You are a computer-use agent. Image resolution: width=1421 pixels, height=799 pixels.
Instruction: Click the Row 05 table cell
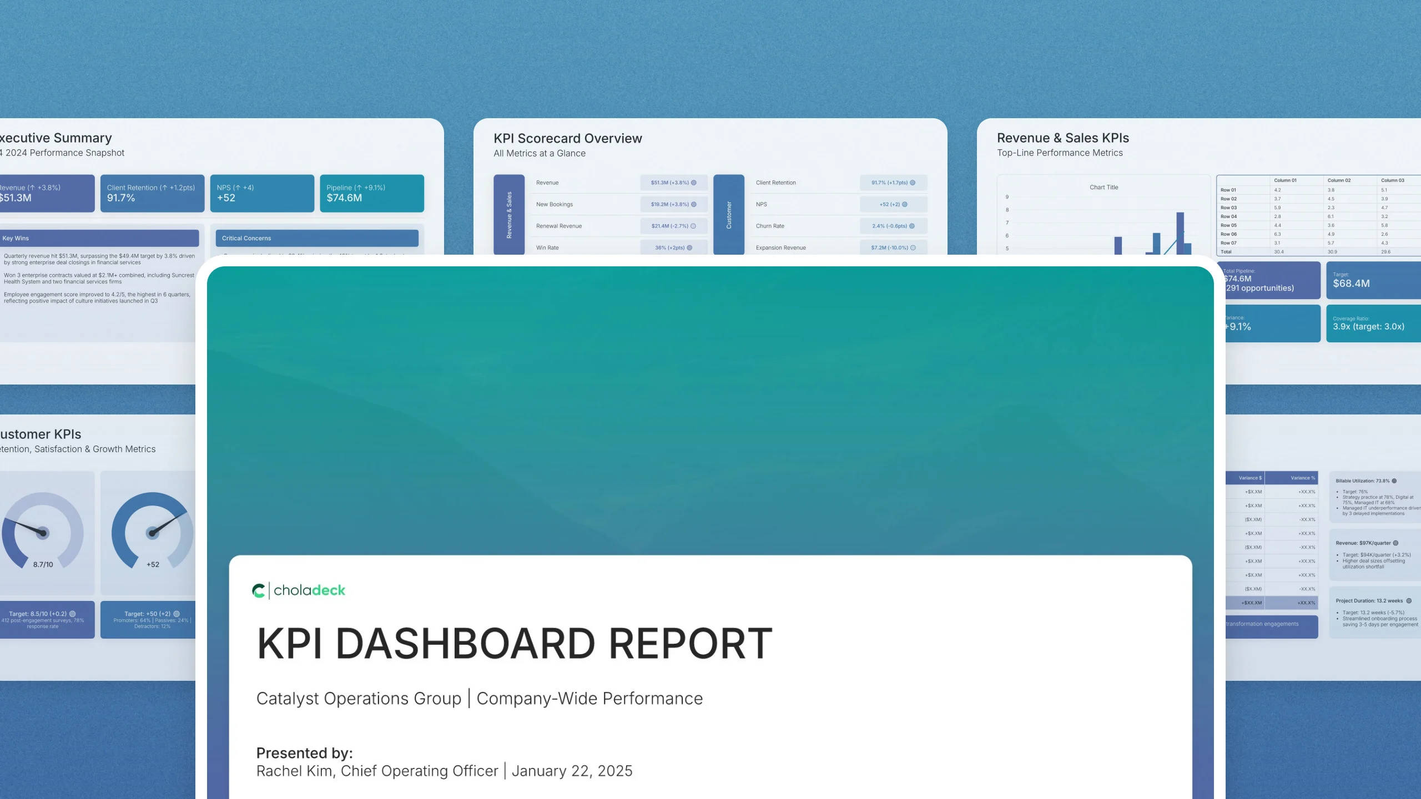click(x=1228, y=225)
